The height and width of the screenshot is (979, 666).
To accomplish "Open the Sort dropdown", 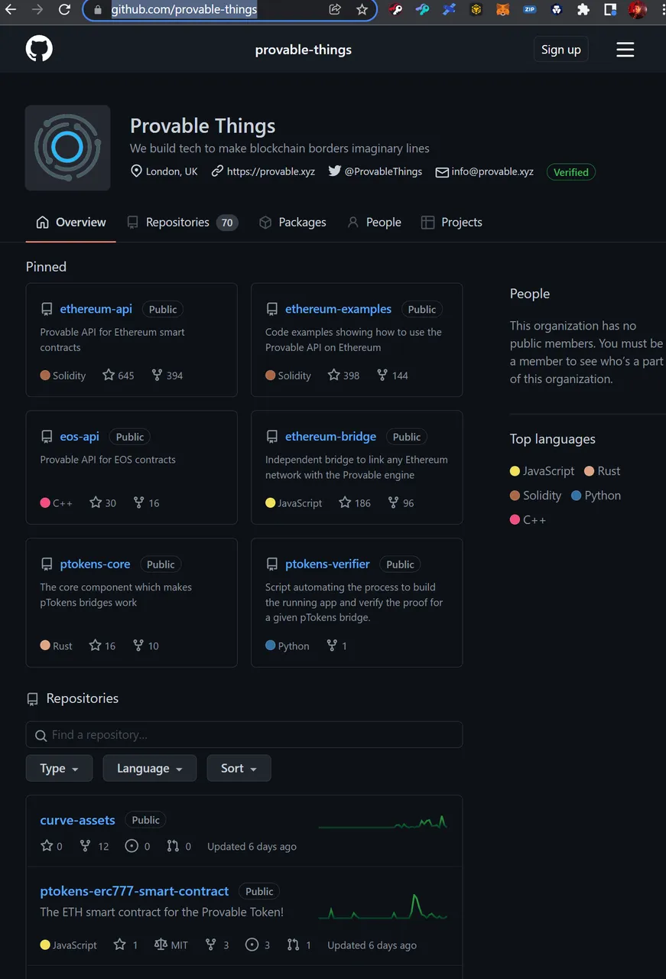I will click(x=239, y=768).
